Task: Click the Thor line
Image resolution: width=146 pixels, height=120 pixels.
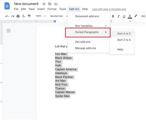Action: (x=58, y=62)
